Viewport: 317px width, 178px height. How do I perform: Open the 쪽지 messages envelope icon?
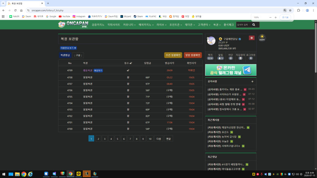[210, 58]
